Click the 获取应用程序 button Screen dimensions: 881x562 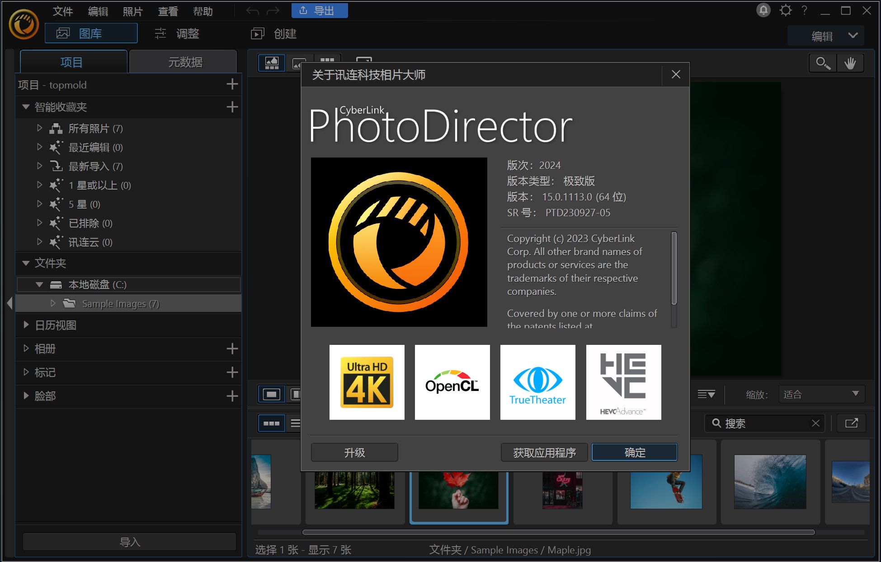click(x=544, y=452)
